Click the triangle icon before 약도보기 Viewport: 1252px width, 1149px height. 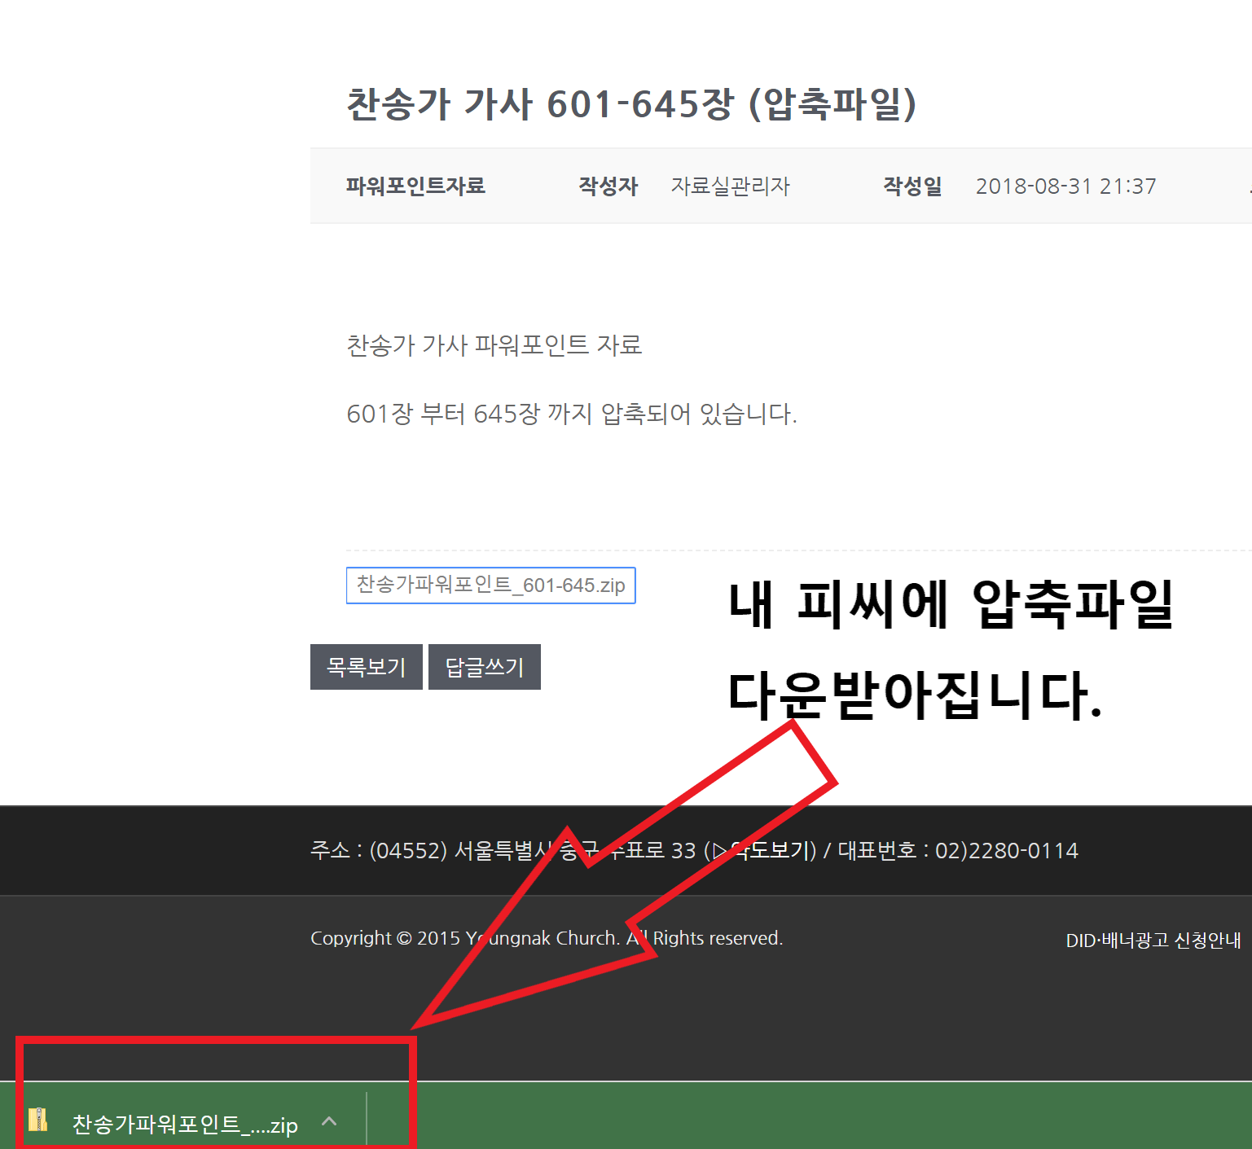coord(719,851)
